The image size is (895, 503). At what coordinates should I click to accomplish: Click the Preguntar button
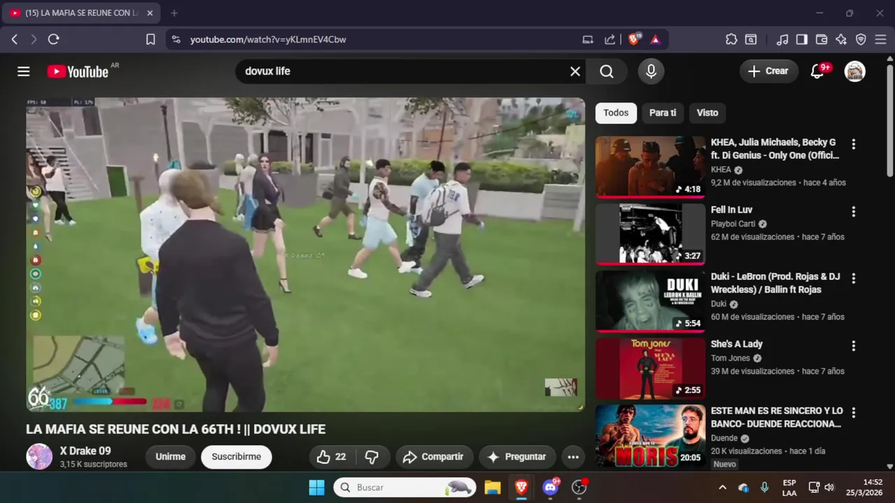(x=517, y=457)
